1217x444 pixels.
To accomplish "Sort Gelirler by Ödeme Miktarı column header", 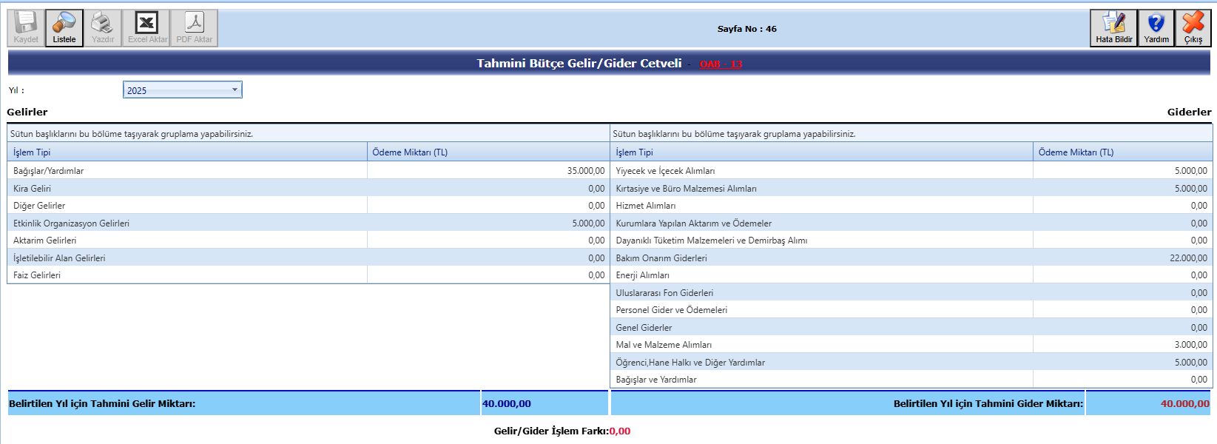I will click(410, 152).
